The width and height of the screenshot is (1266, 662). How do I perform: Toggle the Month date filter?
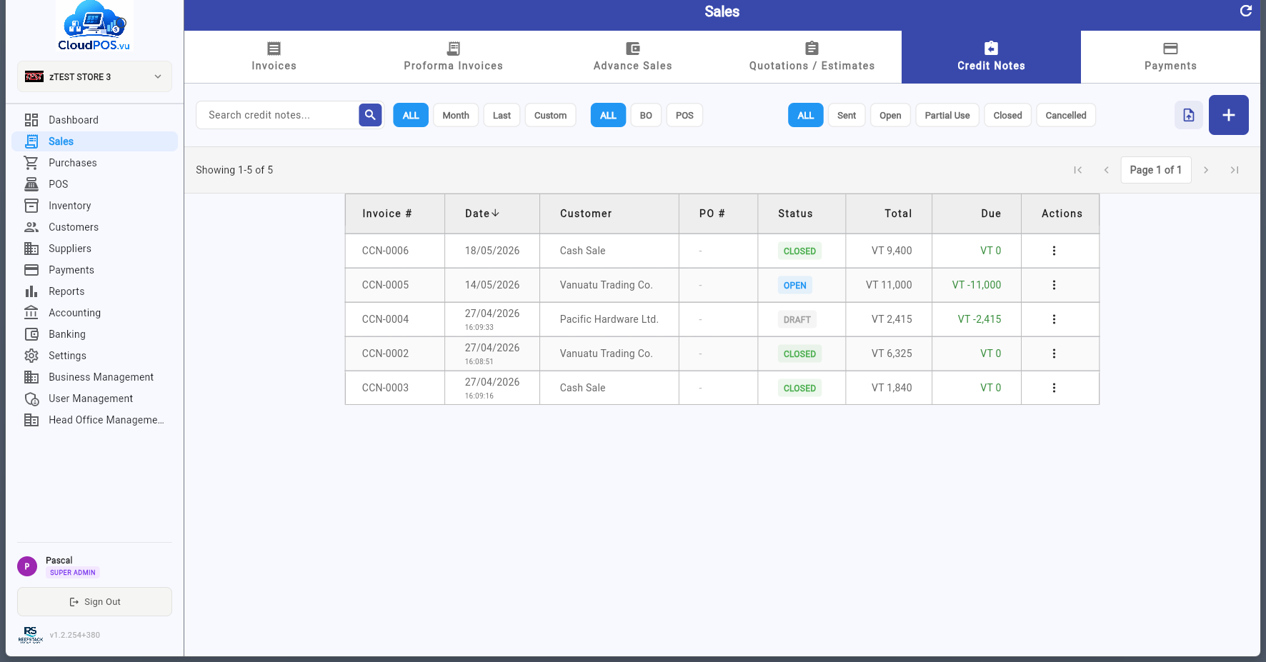click(x=456, y=115)
